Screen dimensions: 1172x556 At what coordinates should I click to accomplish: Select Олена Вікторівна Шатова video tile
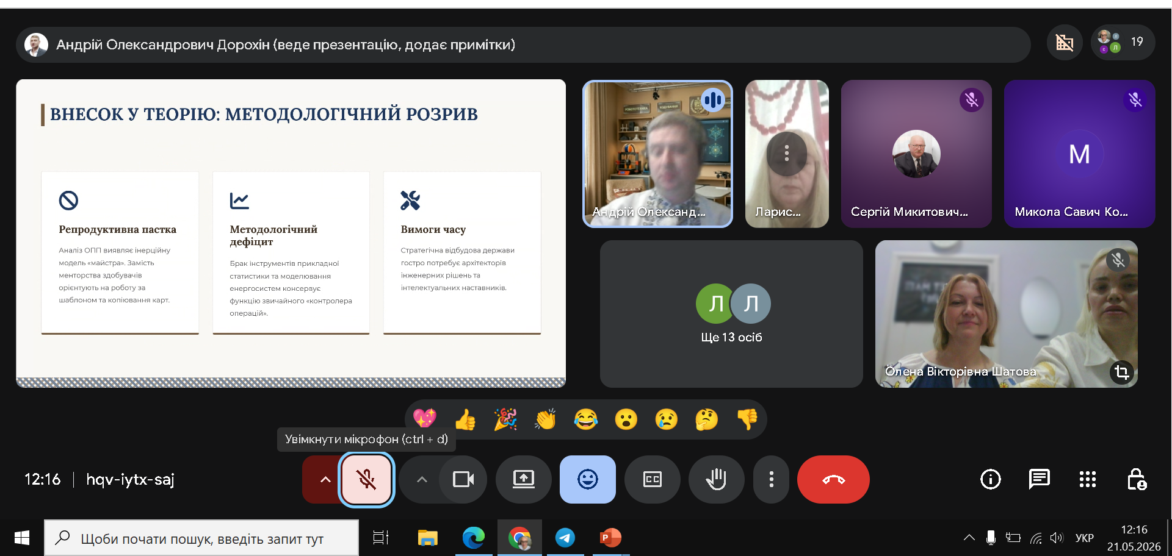[1006, 314]
